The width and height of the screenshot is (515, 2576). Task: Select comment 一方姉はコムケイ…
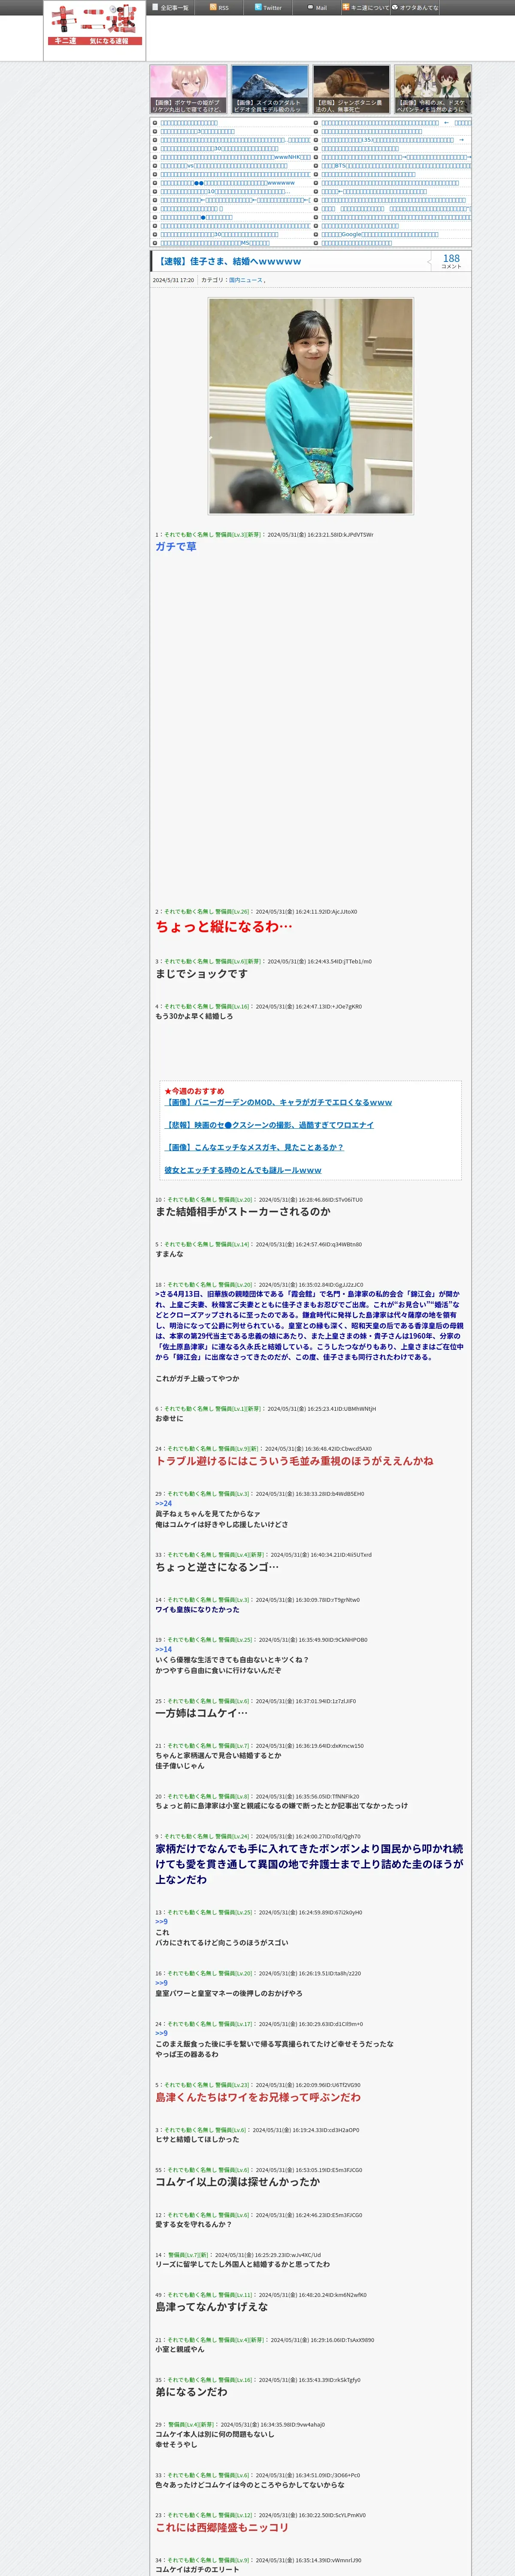click(x=201, y=1713)
